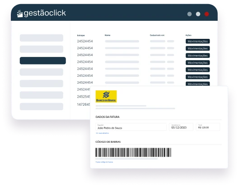Screen dimensions: 239x187
Task: Open the Ver mais detalhes link
Action: point(102,133)
